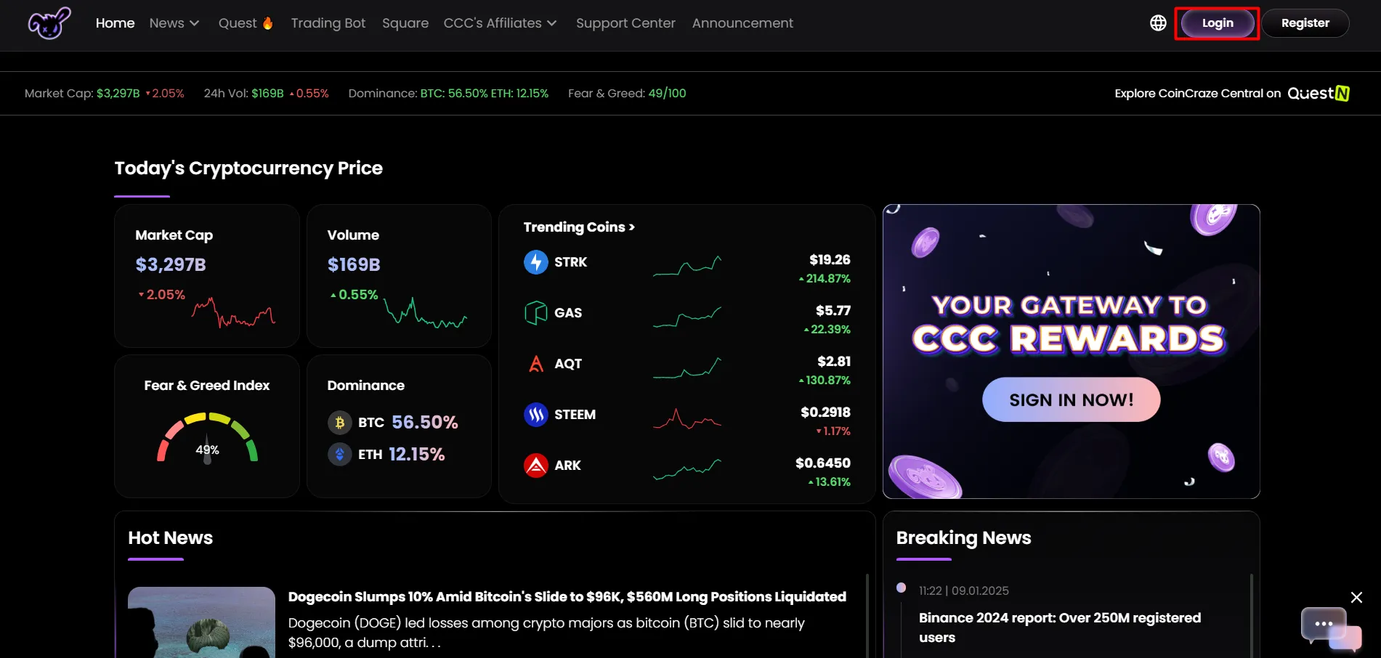Click the ARK coin icon

tap(535, 466)
